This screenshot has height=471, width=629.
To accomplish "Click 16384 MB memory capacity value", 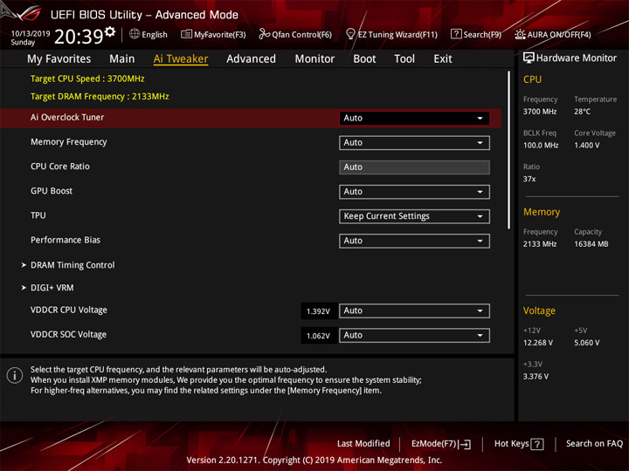I will coord(591,244).
